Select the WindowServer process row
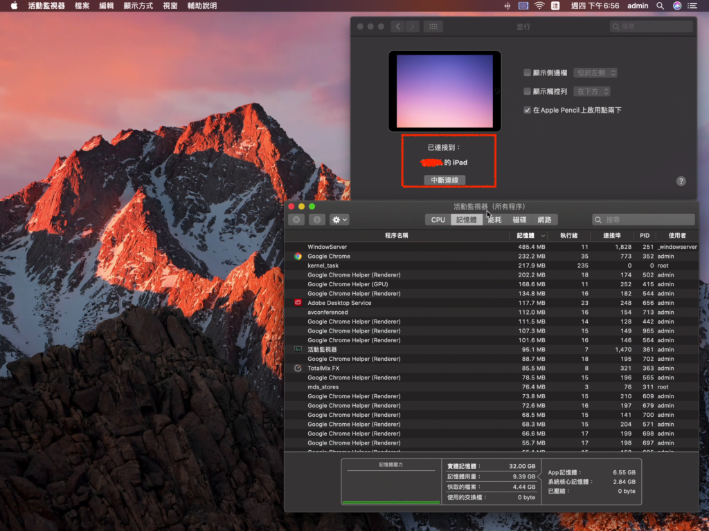Screen dimensions: 709x531 click(492, 247)
